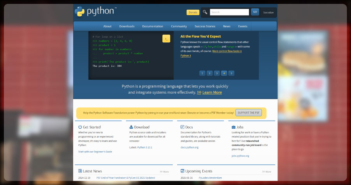Click the Get Started power icon

(x=80, y=127)
